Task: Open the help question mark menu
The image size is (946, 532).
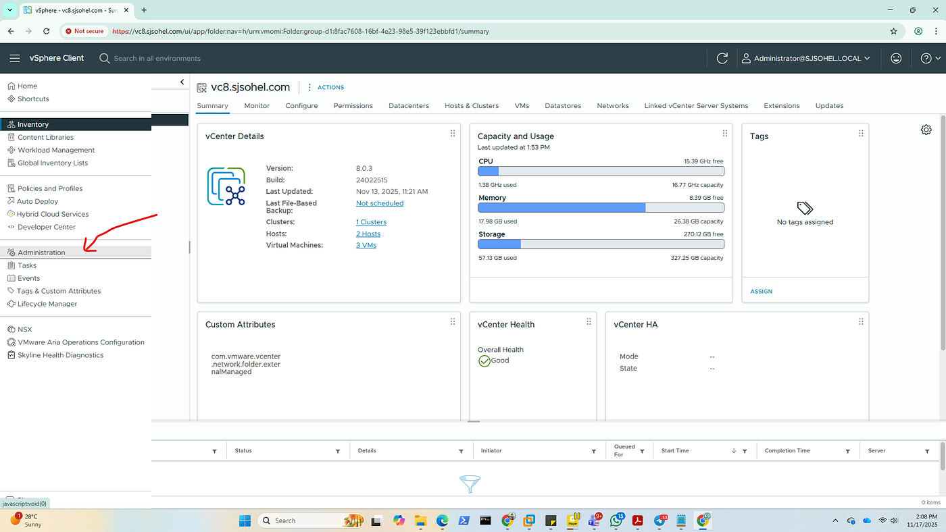Action: click(930, 58)
